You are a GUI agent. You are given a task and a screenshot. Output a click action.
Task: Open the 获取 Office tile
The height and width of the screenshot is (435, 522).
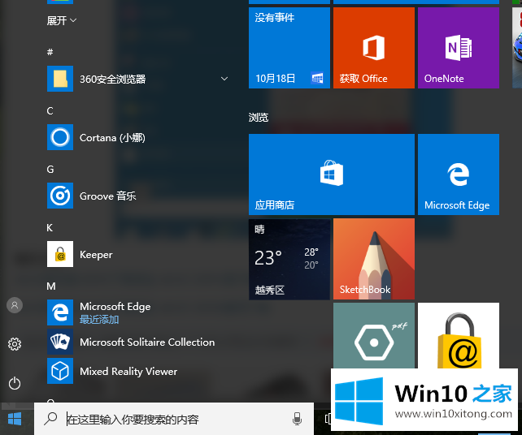point(374,48)
